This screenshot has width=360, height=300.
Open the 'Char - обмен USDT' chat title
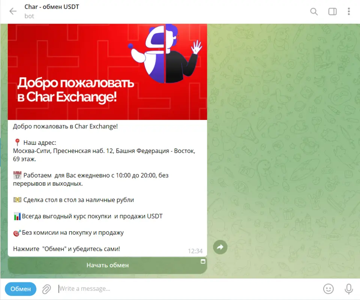[52, 7]
